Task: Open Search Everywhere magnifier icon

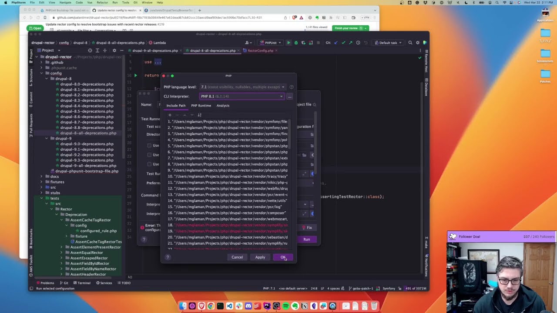Action: (x=410, y=43)
